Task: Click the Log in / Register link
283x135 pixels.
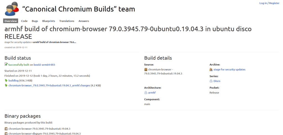Action: [x=269, y=3]
